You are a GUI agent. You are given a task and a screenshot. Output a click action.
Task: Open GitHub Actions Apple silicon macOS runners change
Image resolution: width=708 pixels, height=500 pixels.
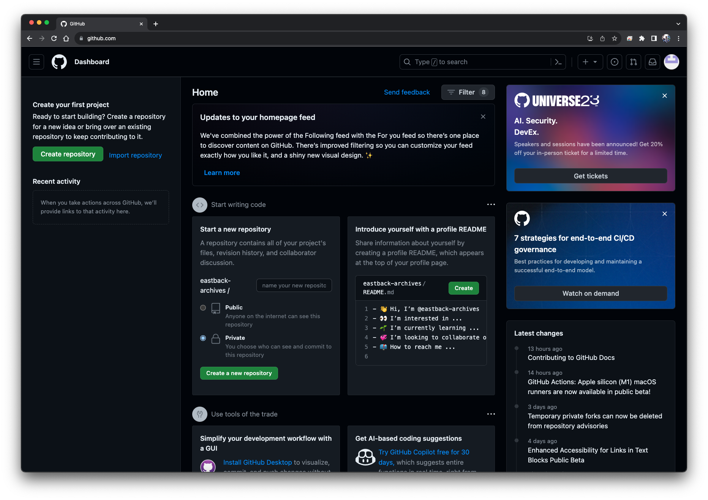(x=592, y=387)
